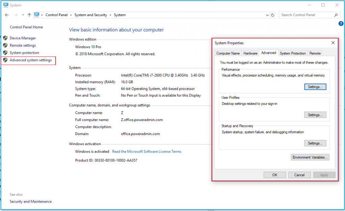Expand recent locations chevron near navigation arrows
This screenshot has width=345, height=211.
point(23,15)
